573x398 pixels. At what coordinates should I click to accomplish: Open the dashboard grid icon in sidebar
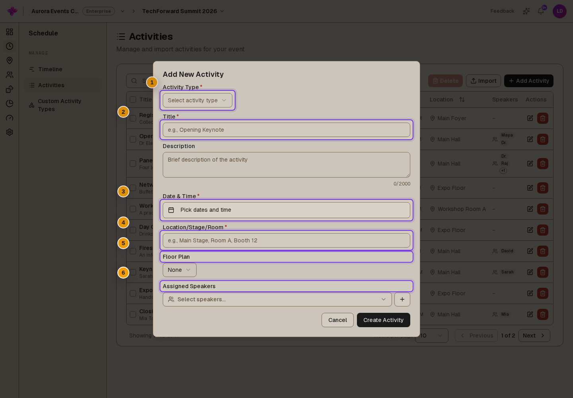[x=10, y=32]
